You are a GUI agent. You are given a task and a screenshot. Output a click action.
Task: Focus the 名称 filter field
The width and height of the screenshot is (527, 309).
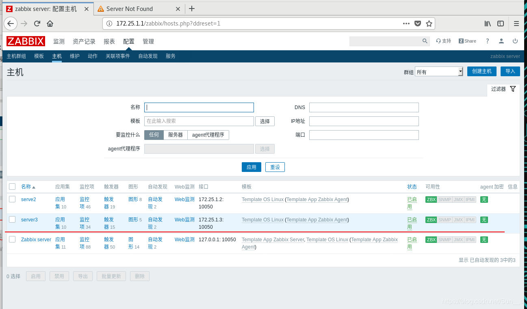(x=199, y=107)
